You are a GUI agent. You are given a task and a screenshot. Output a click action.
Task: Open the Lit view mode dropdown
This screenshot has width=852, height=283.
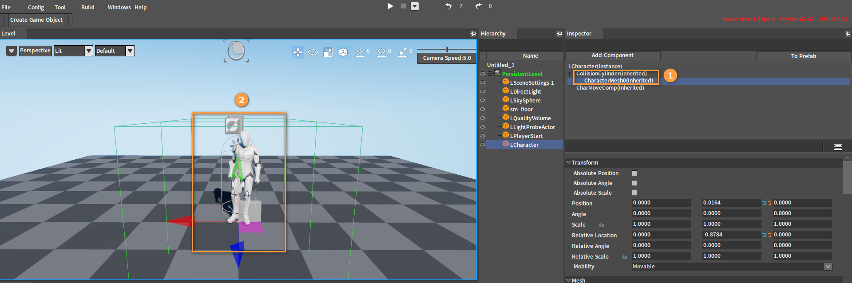click(88, 51)
